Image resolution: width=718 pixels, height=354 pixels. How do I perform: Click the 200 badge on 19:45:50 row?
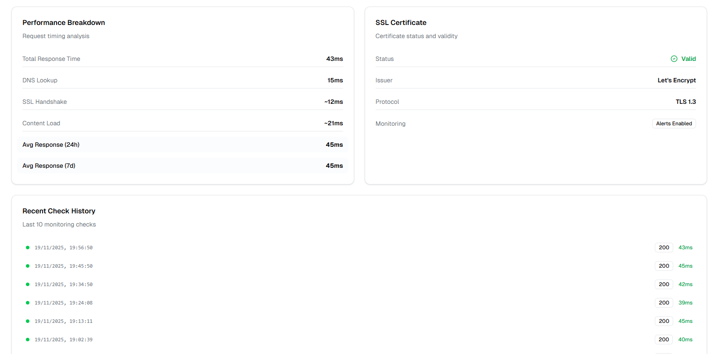click(664, 266)
